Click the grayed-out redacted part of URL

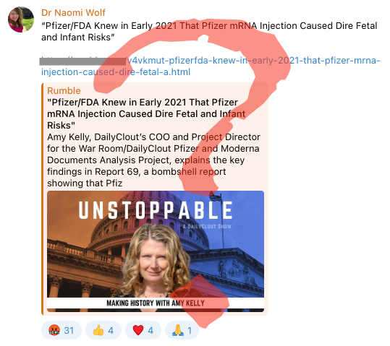coord(82,61)
